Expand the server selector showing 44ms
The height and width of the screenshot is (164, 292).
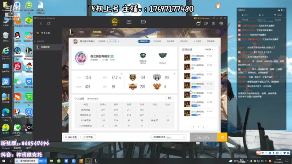[168, 137]
